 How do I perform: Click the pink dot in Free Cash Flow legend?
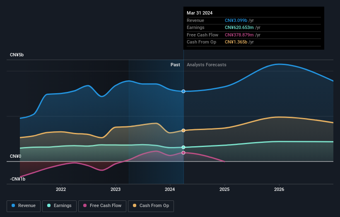85,205
